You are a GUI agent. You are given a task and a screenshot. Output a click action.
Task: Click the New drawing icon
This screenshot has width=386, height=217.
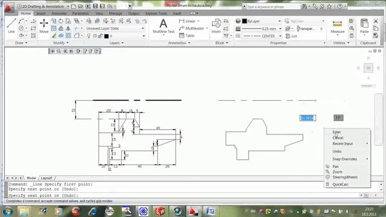74,6
